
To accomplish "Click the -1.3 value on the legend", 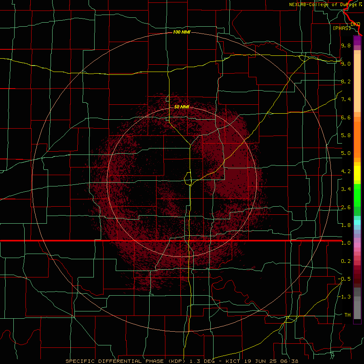I will coord(344,297).
